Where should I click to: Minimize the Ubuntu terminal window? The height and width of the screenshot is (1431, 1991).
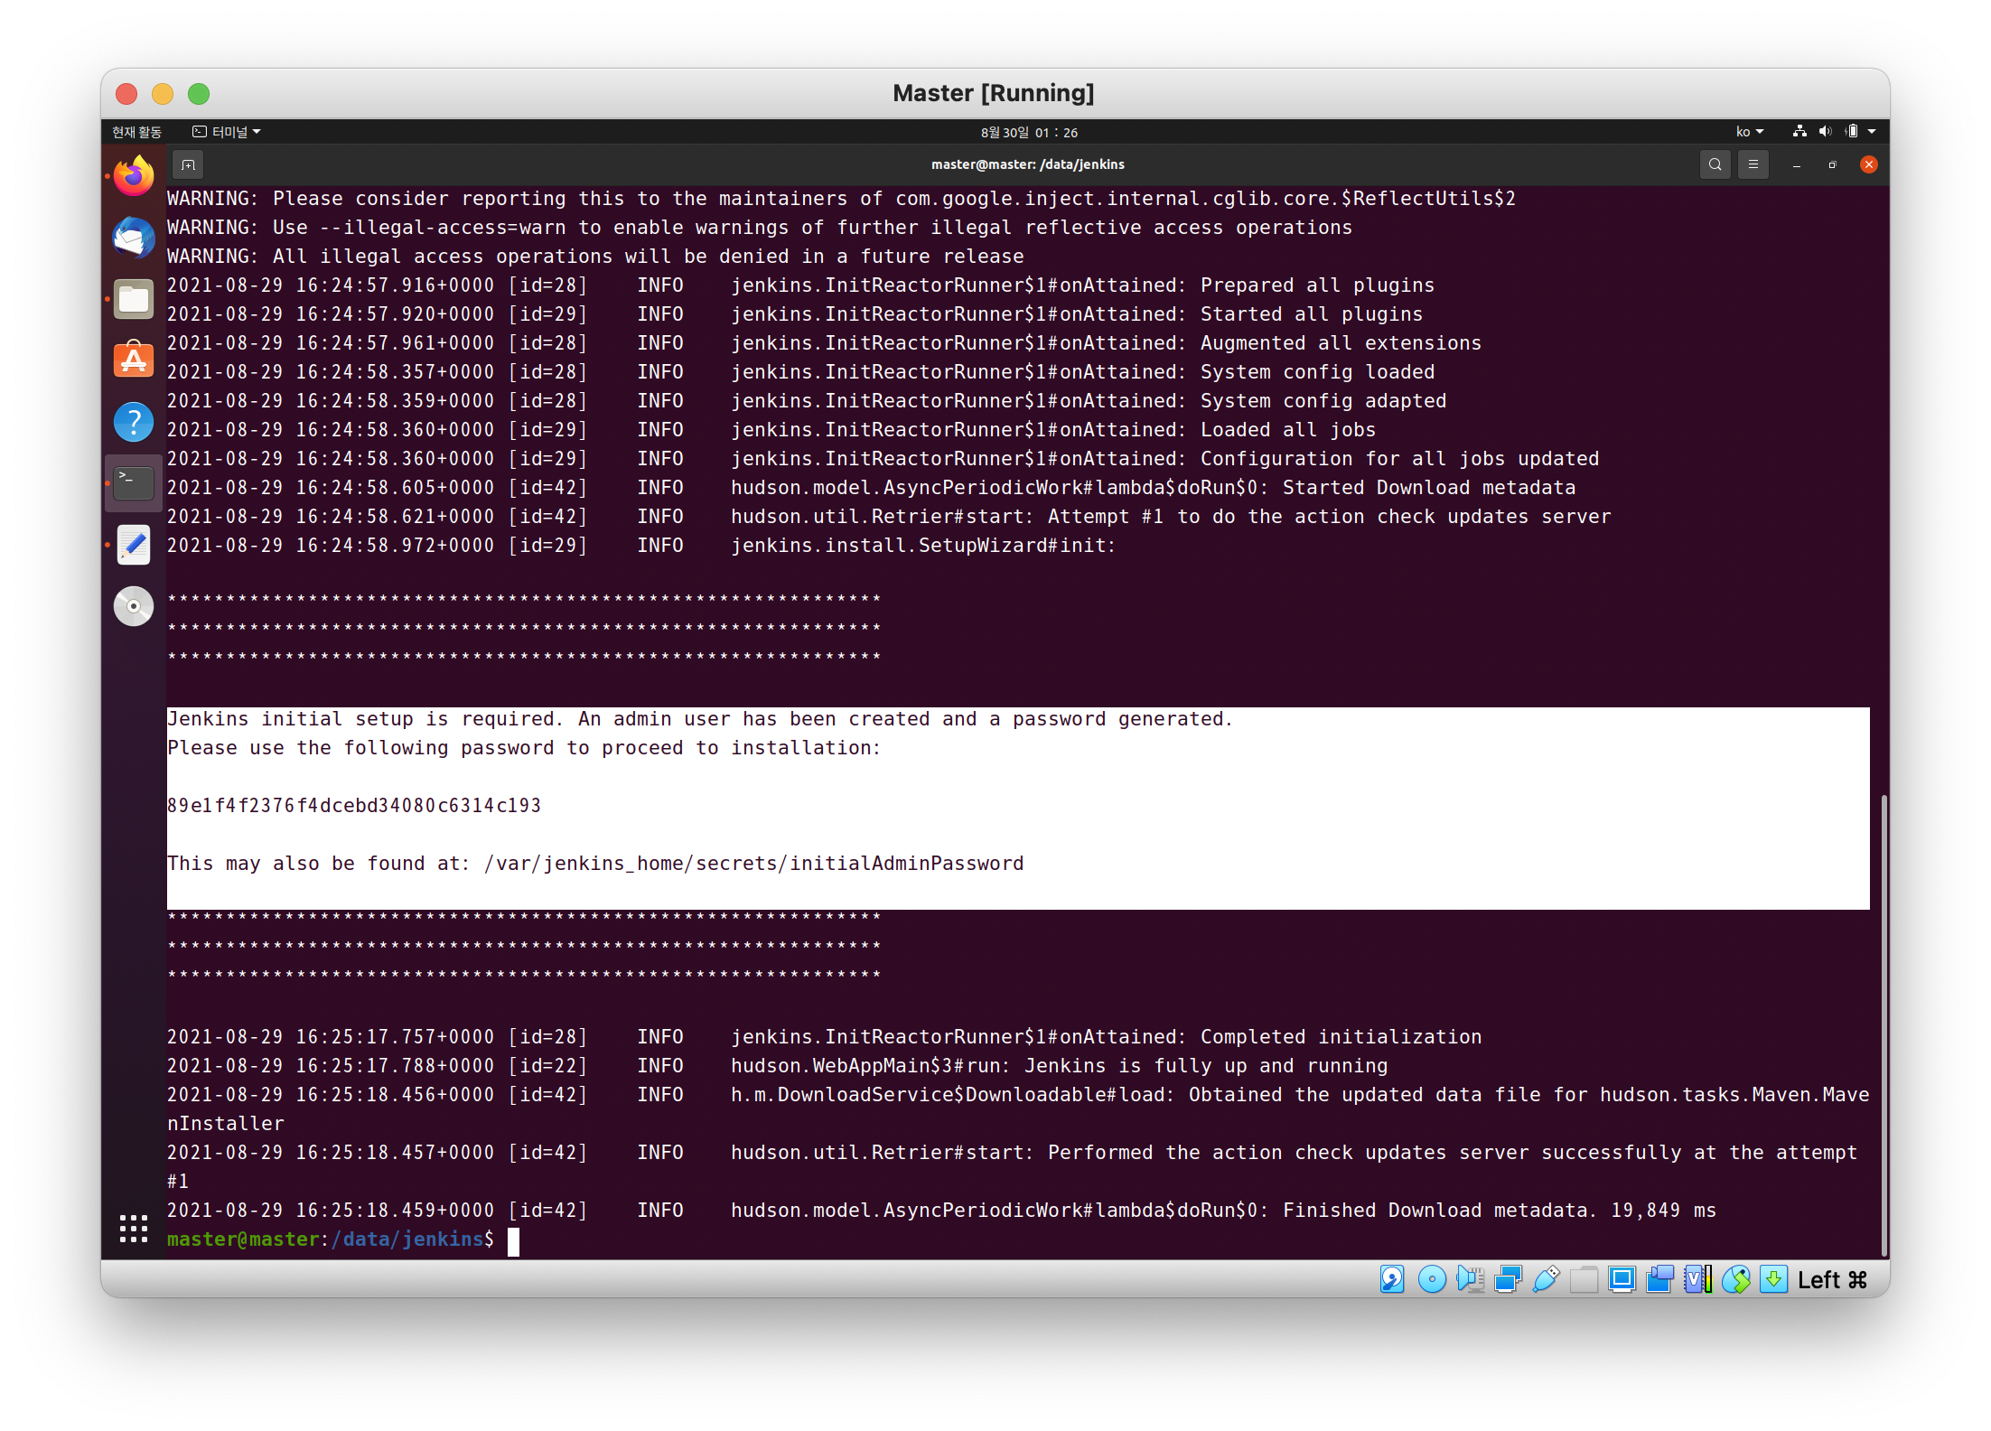coord(1796,164)
